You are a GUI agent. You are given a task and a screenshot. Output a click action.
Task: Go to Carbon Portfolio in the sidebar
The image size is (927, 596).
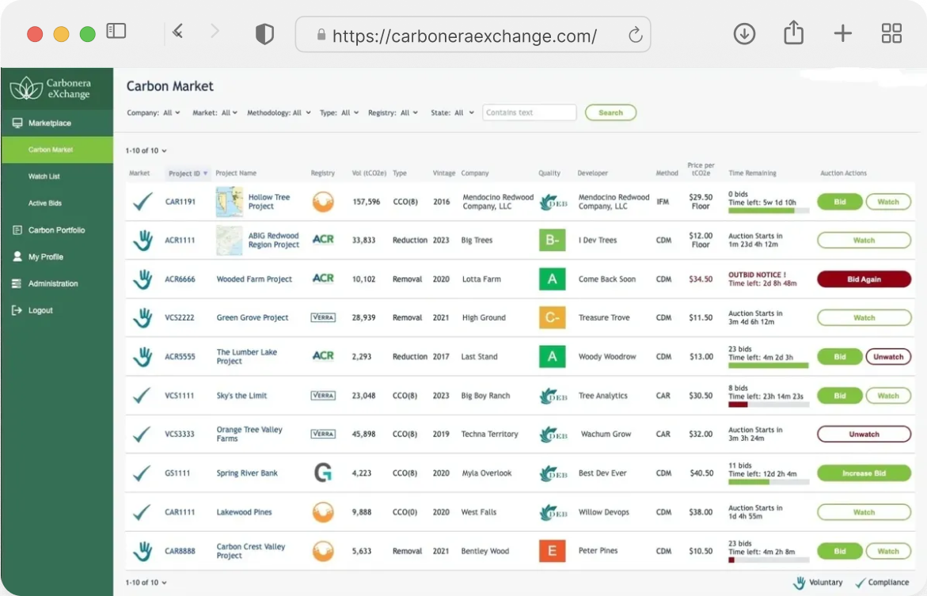pos(56,230)
